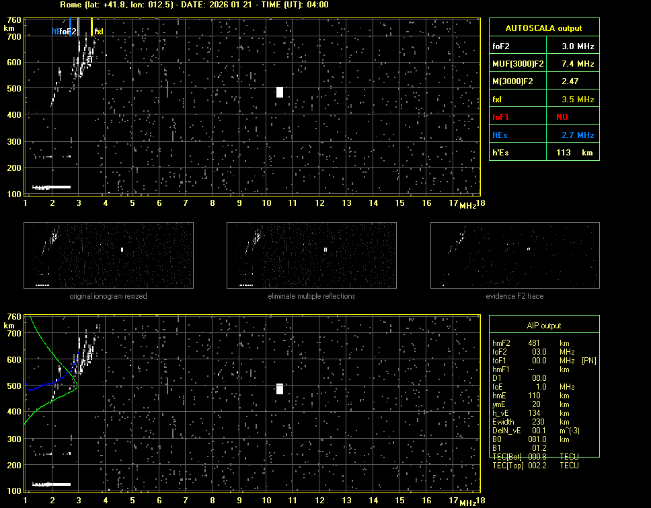Select the original ionogram resized thumbnail
This screenshot has height=508, width=651.
[108, 256]
